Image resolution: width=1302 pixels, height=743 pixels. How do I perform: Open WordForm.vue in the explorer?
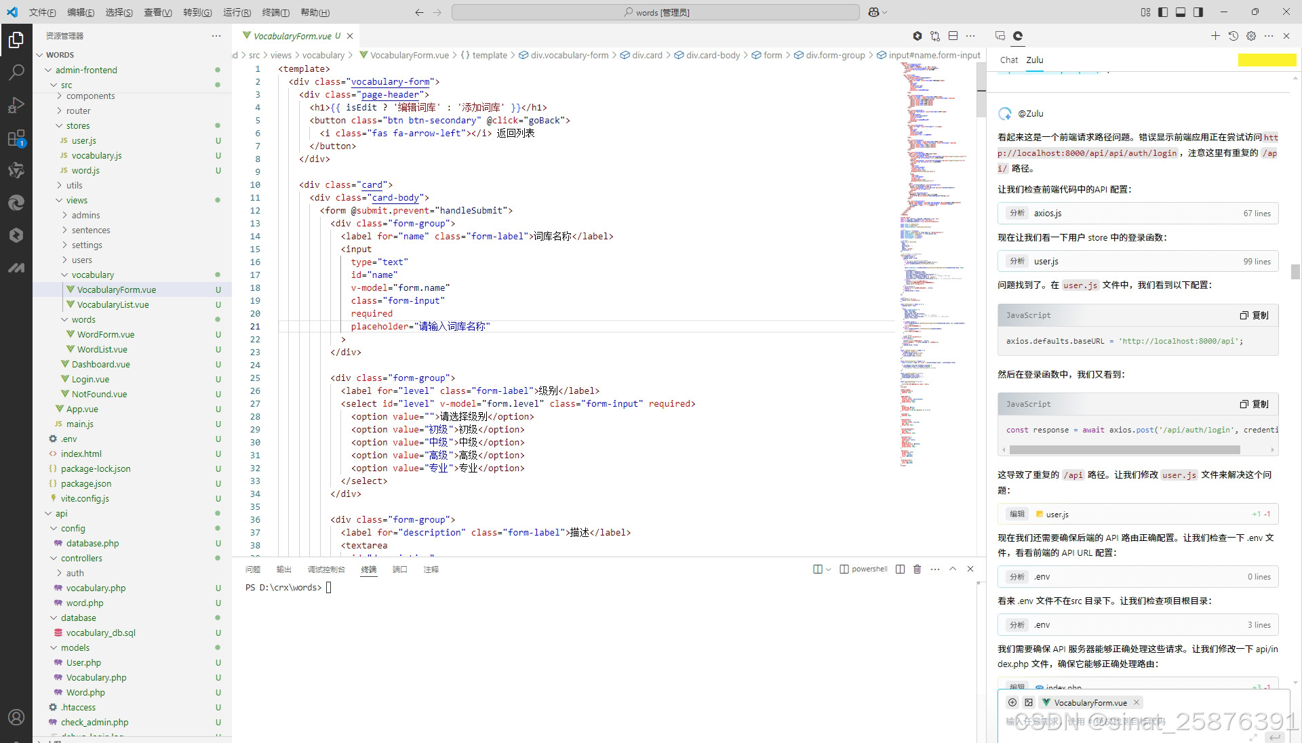[x=106, y=335]
